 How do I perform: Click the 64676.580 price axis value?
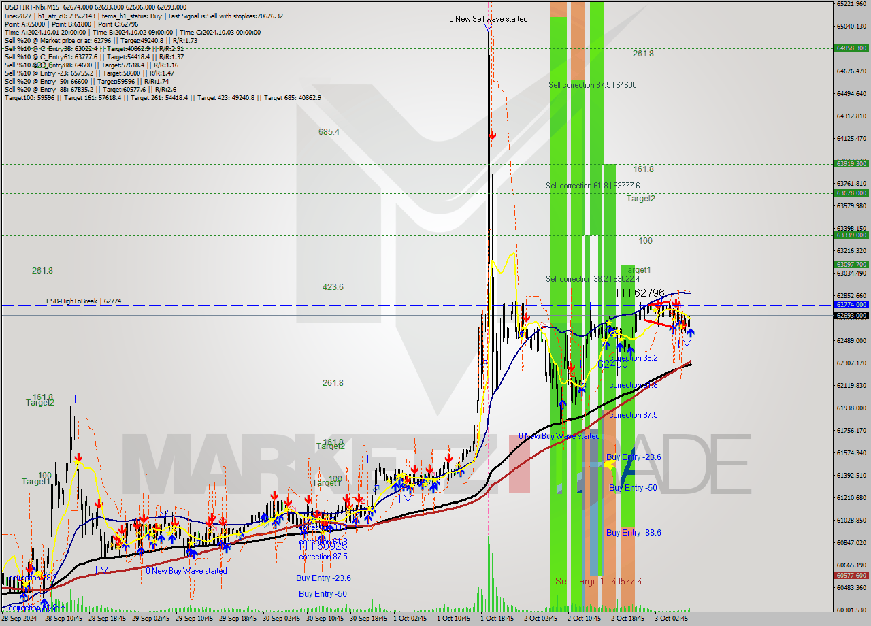coord(851,71)
